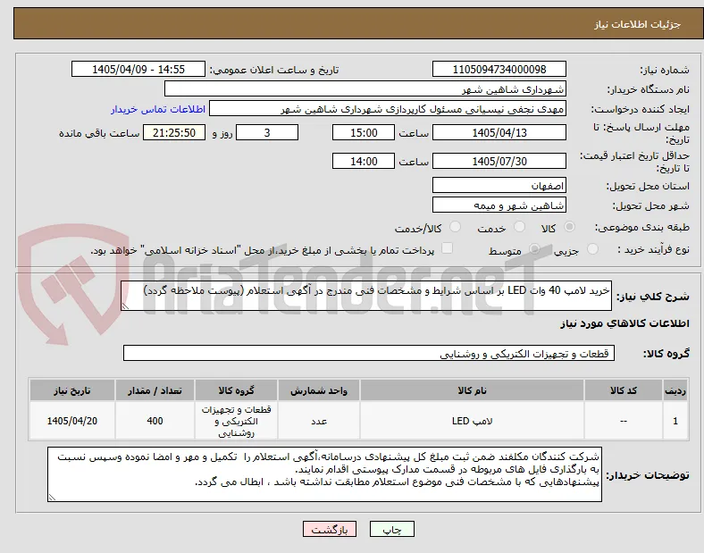Image resolution: width=704 pixels, height=553 pixels.
Task: Click the resize handle of the description box
Action: 125,306
